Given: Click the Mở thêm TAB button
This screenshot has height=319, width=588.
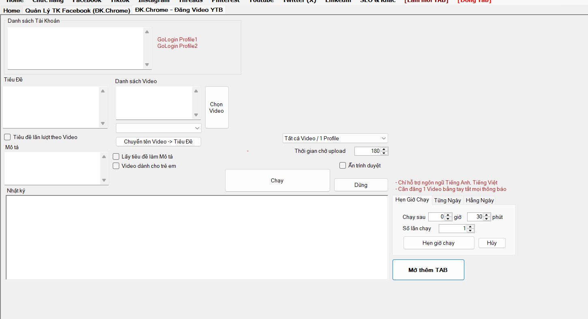Looking at the screenshot, I should click(x=428, y=270).
